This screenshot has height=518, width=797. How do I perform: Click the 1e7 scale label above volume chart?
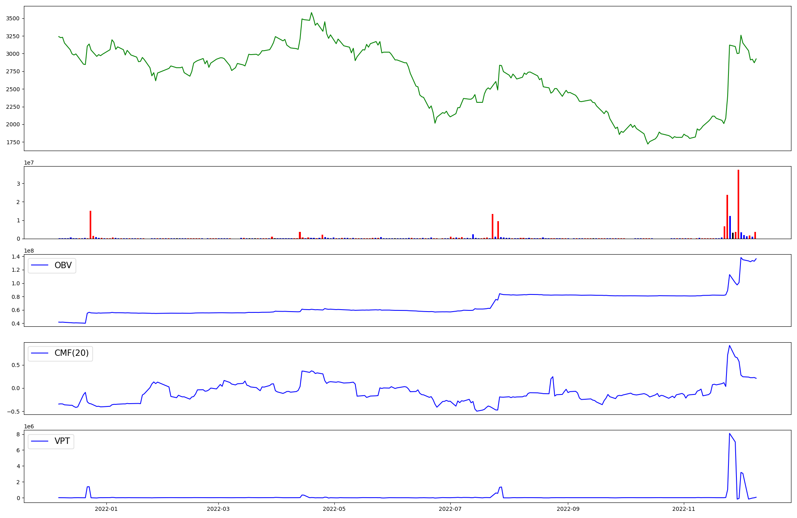pyautogui.click(x=29, y=163)
